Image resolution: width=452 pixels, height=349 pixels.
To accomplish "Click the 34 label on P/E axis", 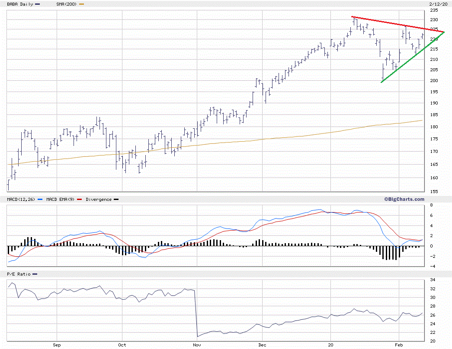I will coord(433,280).
